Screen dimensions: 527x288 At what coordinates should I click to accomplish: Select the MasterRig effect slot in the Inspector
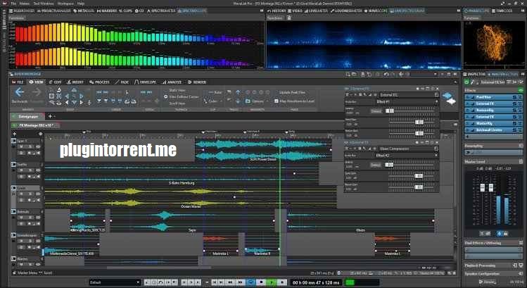[493, 123]
